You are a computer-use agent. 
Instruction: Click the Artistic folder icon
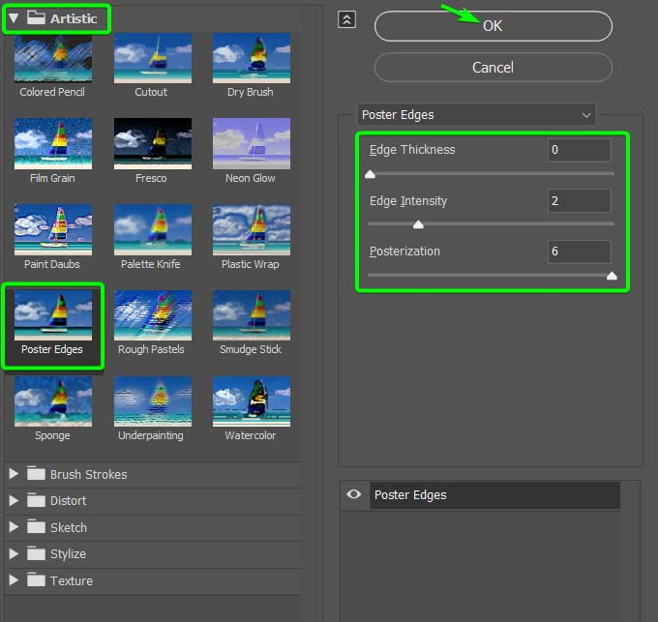click(36, 17)
